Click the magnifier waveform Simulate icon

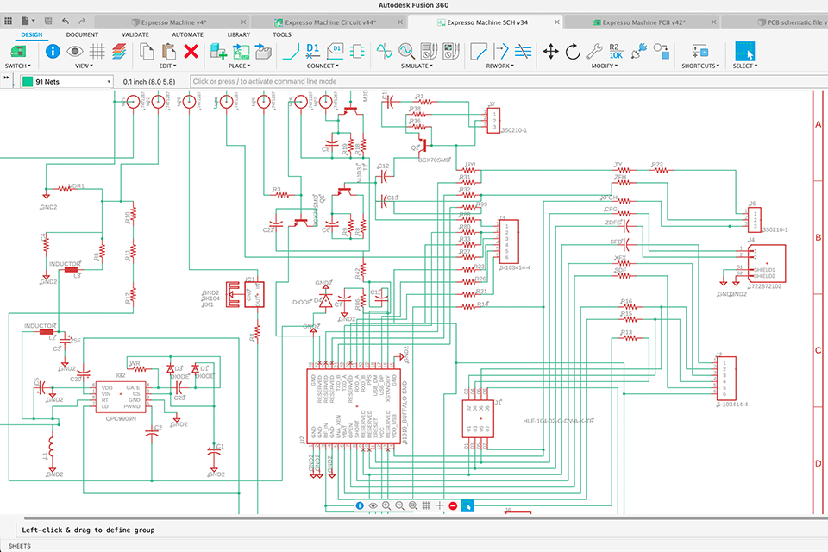click(406, 51)
